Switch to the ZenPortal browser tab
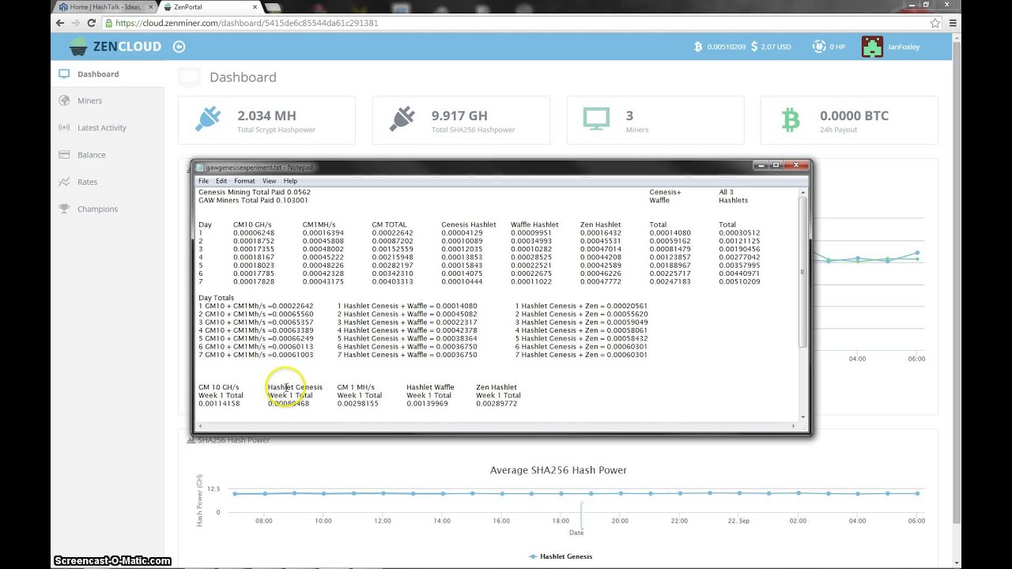1012x569 pixels. (x=210, y=7)
